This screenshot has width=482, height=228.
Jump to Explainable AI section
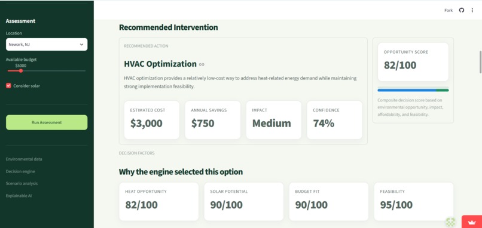pyautogui.click(x=19, y=196)
